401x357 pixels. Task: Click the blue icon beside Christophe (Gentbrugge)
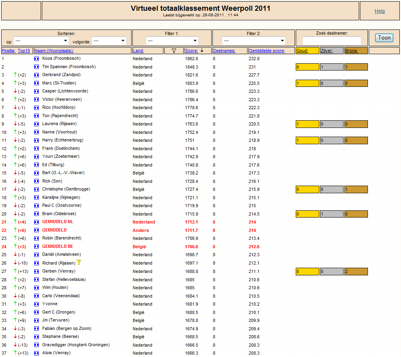37,189
